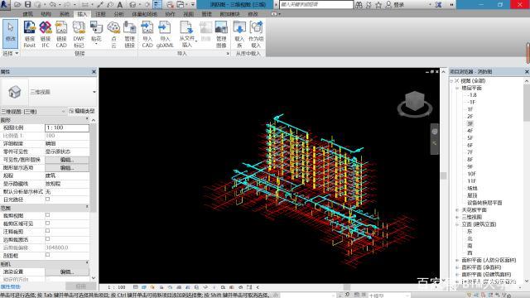
Task: Click the 导入 gbXML import icon
Action: point(165,34)
